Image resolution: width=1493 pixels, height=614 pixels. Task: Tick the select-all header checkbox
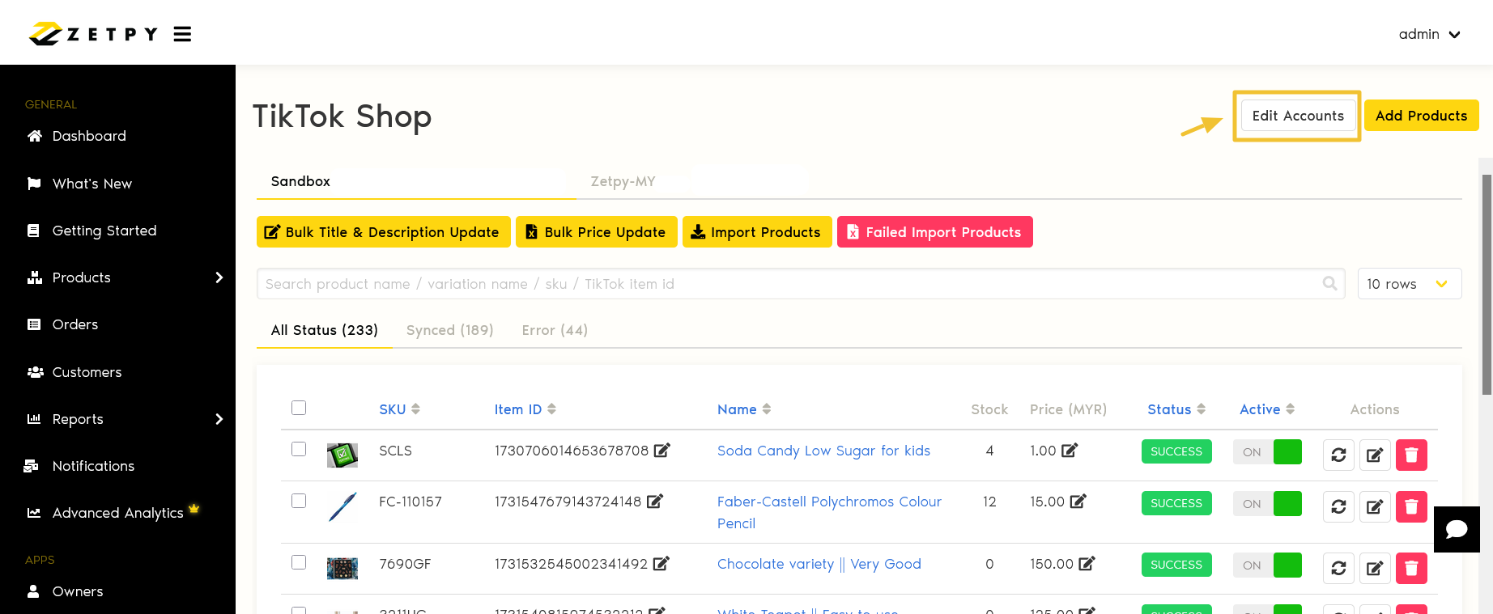299,408
